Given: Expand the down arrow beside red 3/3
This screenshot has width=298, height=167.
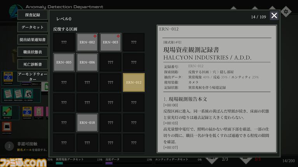Looking at the screenshot, I should click(246, 160).
